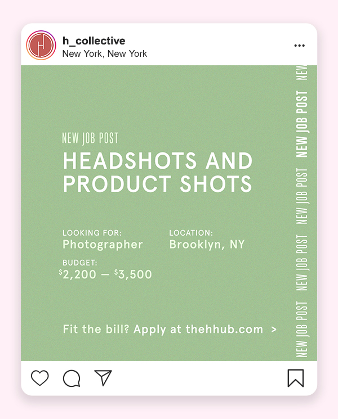The width and height of the screenshot is (338, 419).
Task: Save the post with the bookmark icon
Action: [x=296, y=378]
